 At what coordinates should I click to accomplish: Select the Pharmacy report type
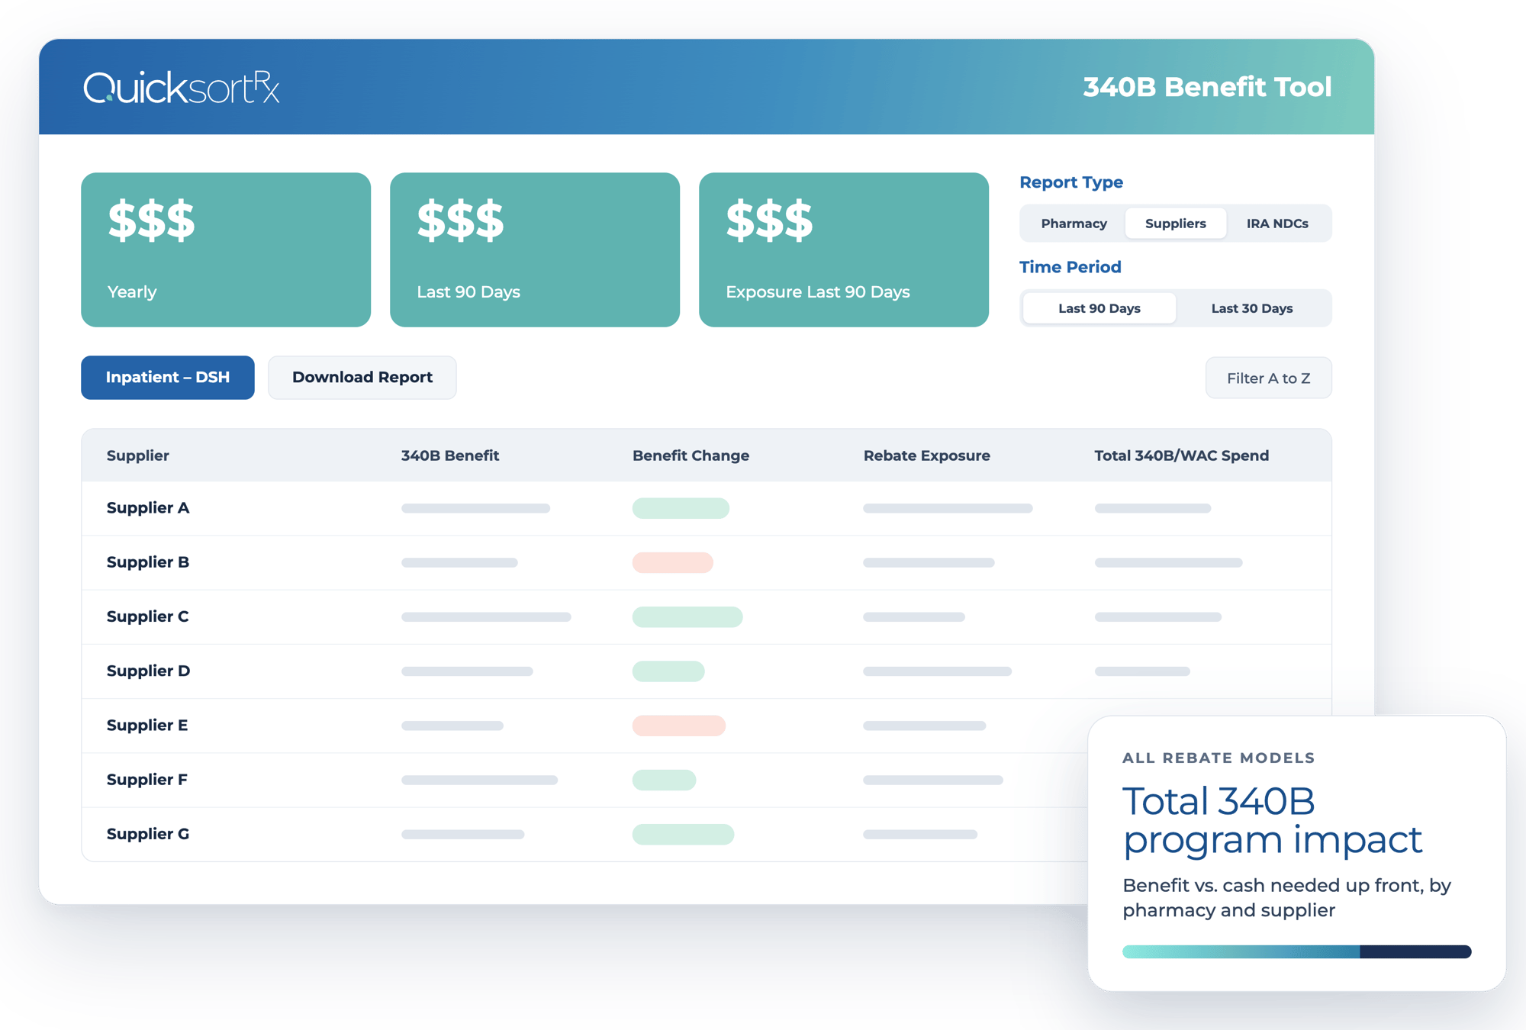(1074, 224)
